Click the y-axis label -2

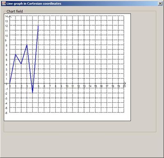click(6, 94)
